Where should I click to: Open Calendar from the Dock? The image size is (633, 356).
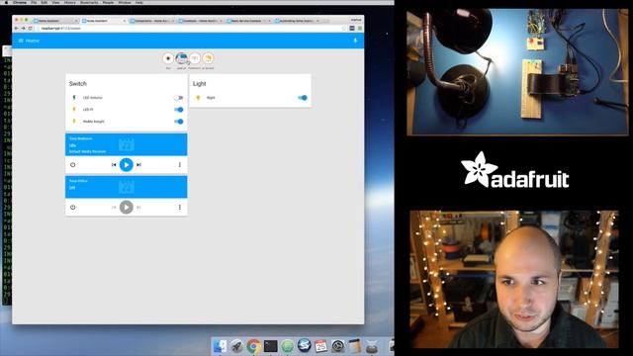[x=320, y=346]
